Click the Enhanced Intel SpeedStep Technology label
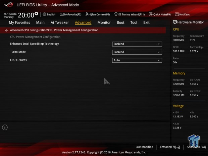 tap(35, 44)
